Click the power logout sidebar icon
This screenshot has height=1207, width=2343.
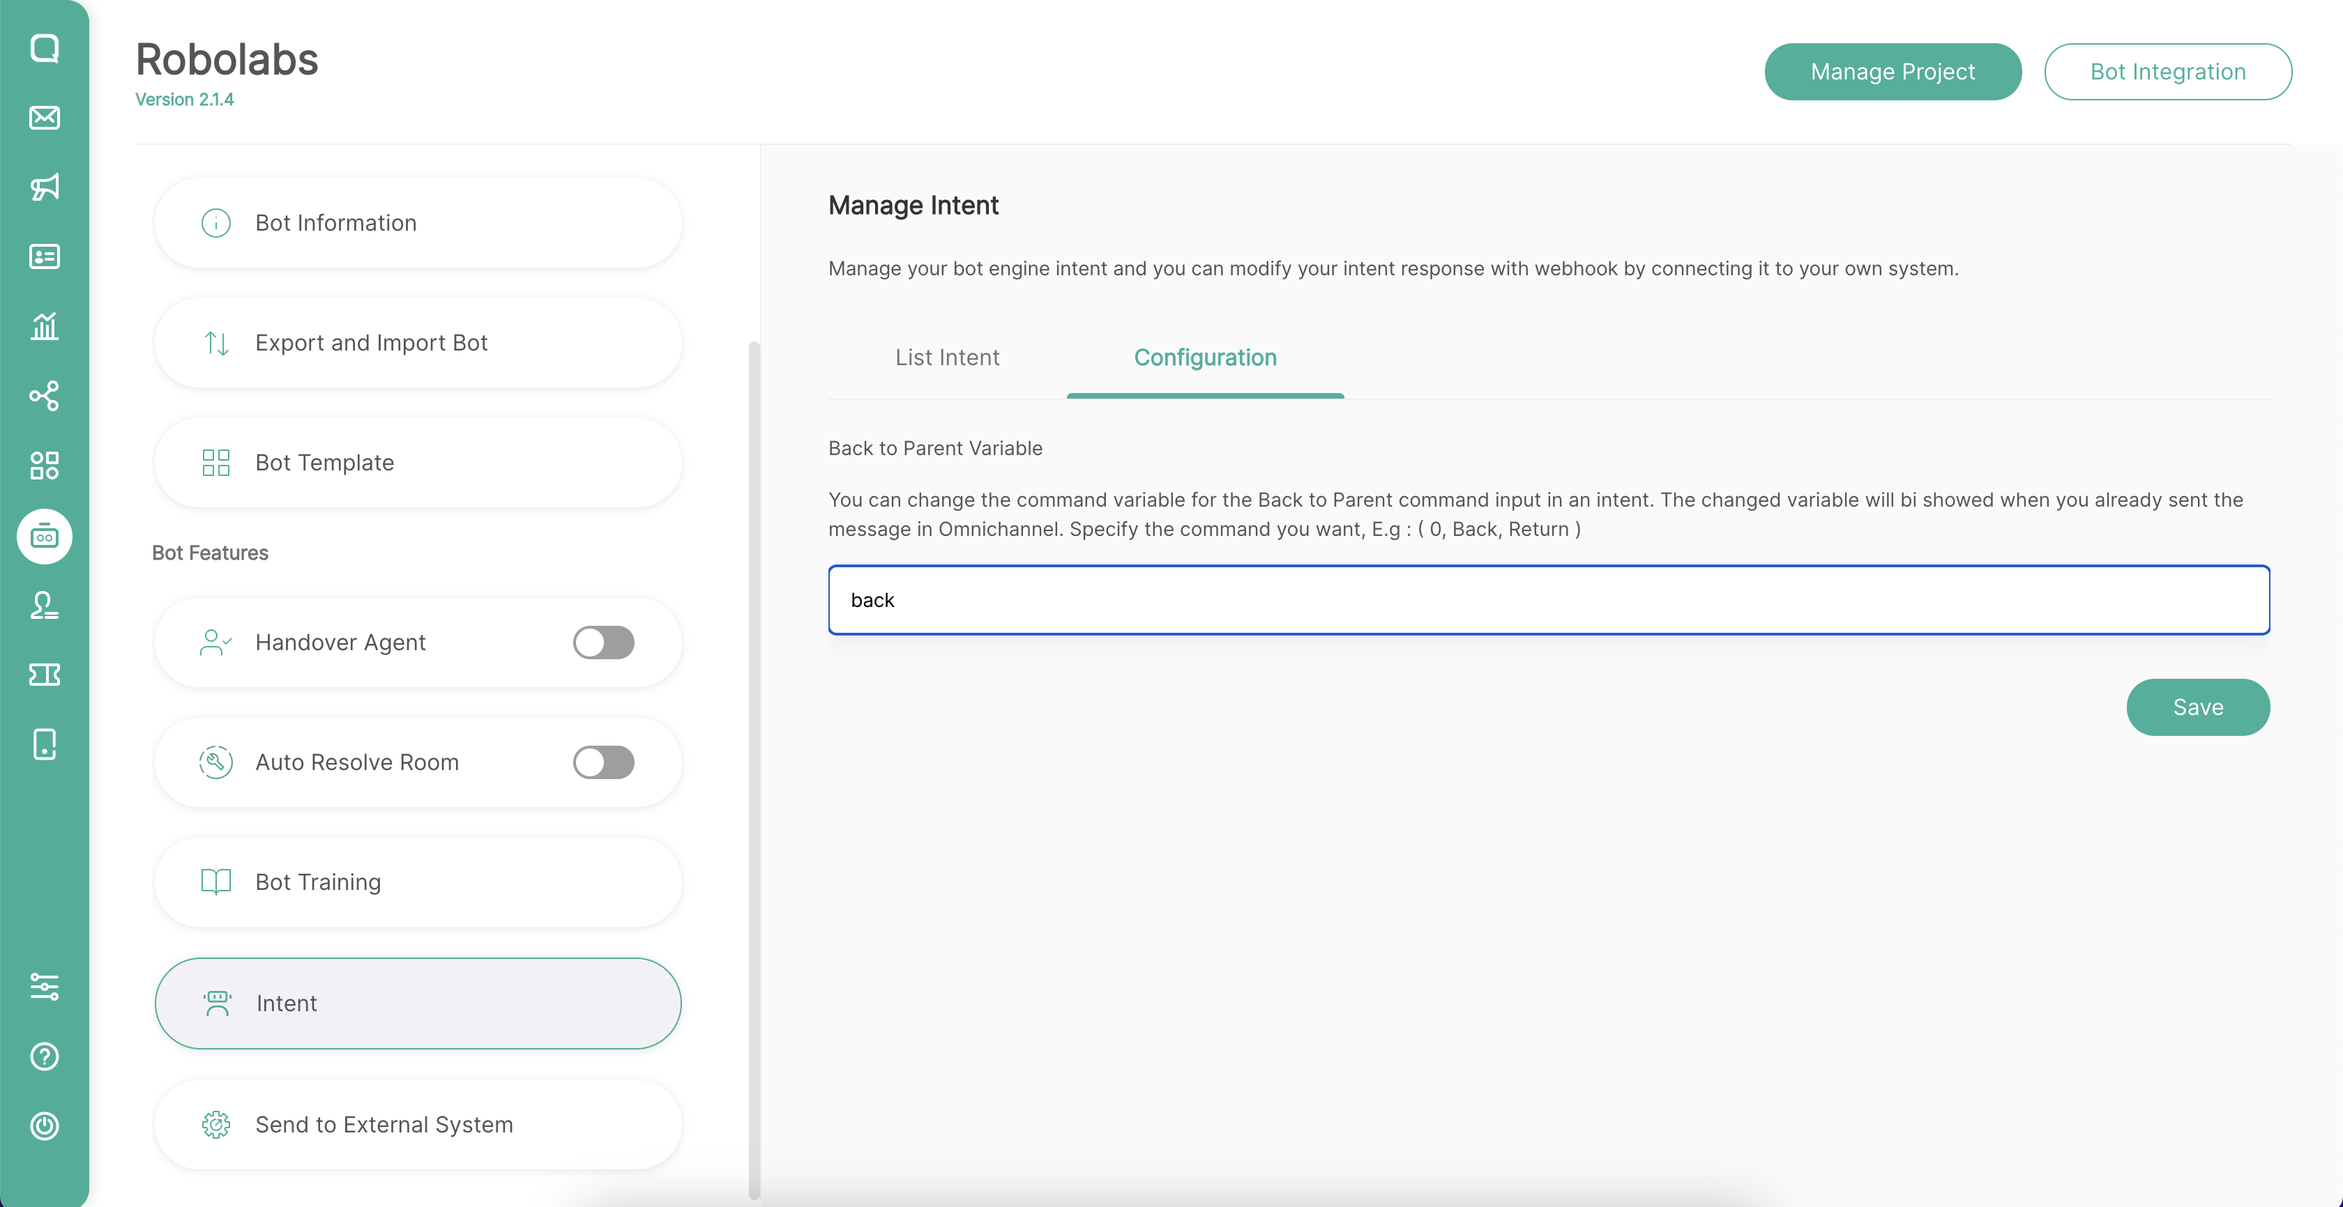coord(45,1126)
